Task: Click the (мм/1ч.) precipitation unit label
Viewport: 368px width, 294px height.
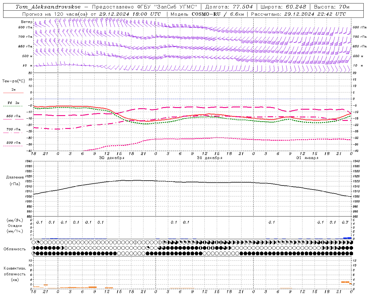Action: [15, 231]
